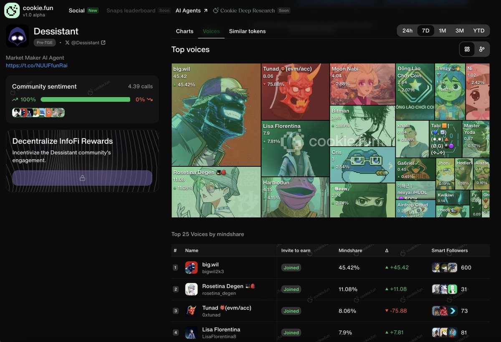
Task: Open smart follower avatars for Rosetina Degen
Action: [x=445, y=289]
